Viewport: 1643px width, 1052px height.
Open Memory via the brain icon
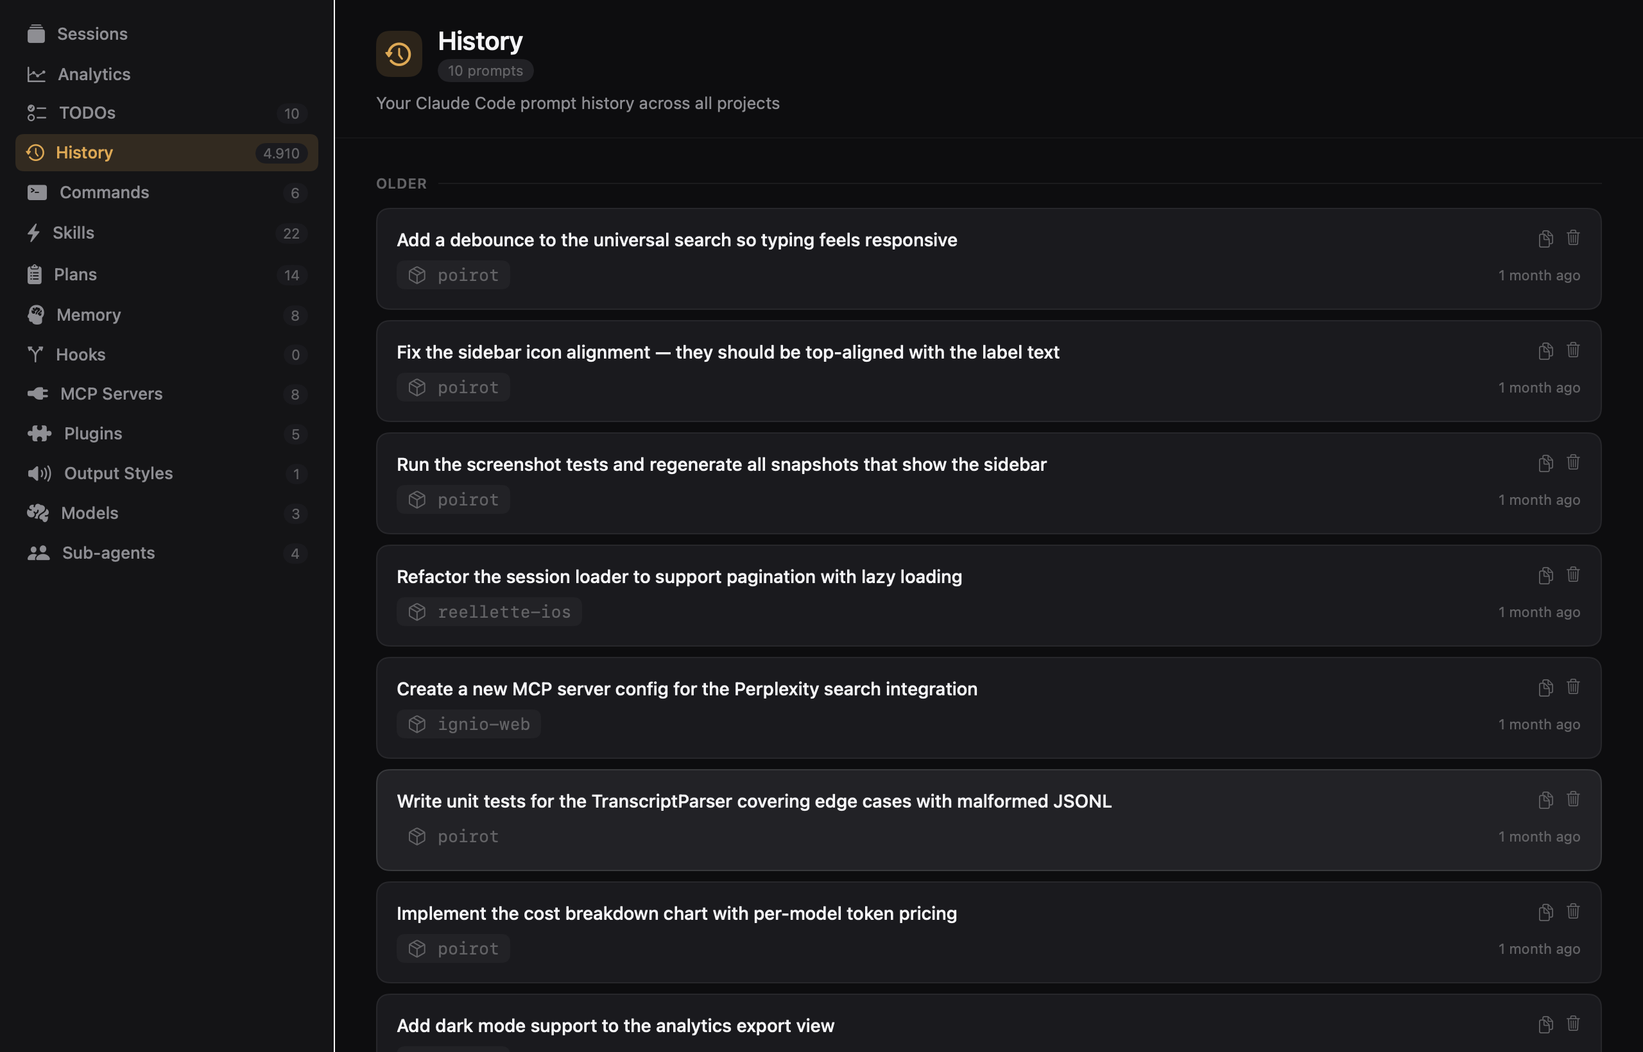click(36, 314)
